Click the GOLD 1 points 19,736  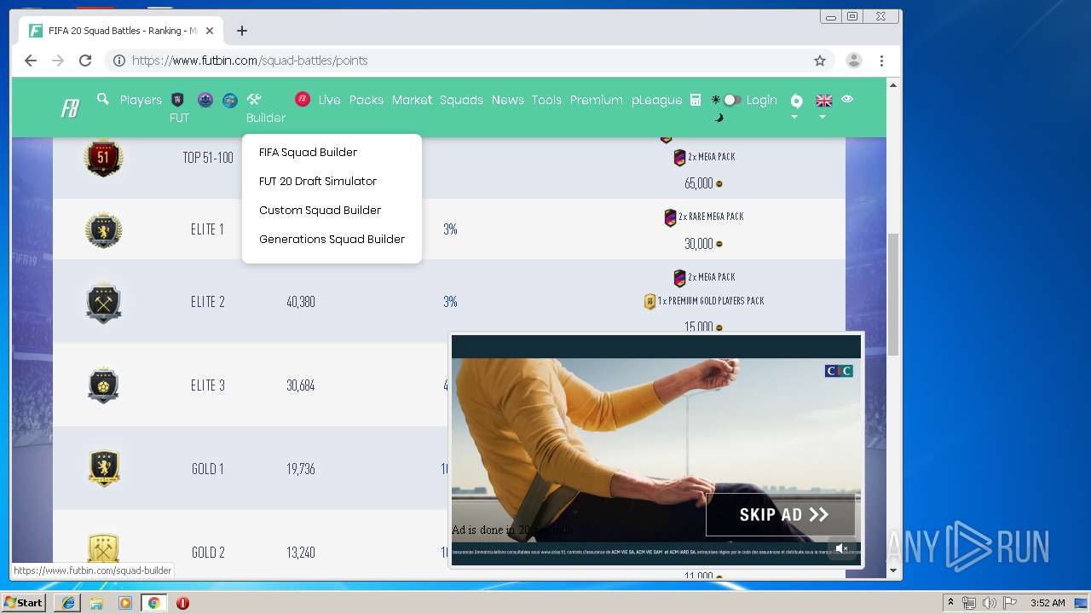pos(301,469)
